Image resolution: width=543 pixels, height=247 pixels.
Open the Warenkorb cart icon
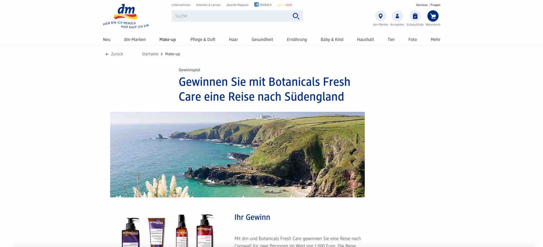(x=433, y=16)
